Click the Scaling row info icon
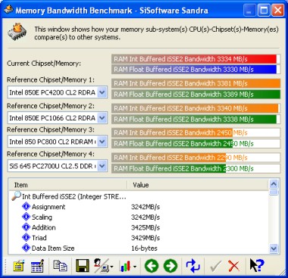The width and height of the screenshot is (288, 278). pos(27,217)
